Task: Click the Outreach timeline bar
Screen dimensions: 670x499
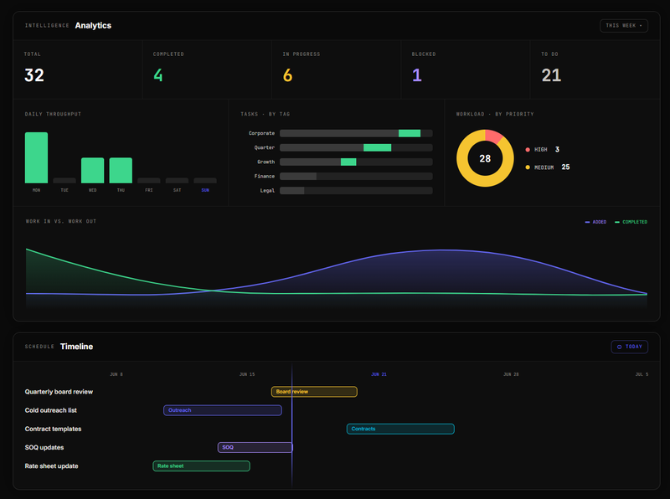Action: tap(223, 410)
